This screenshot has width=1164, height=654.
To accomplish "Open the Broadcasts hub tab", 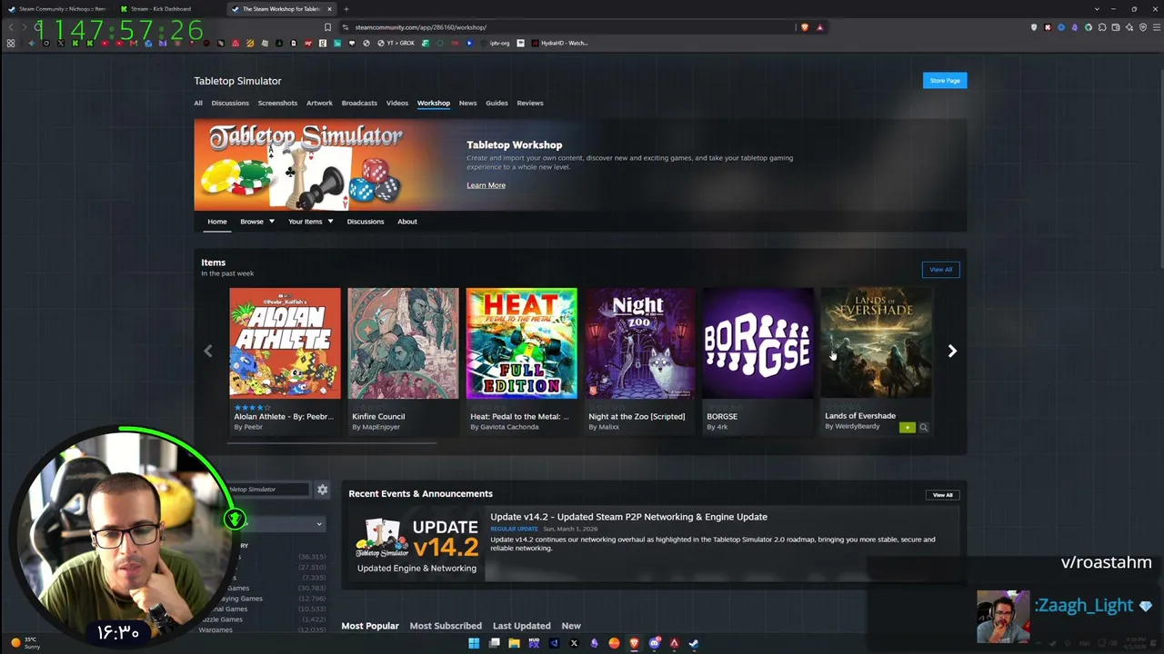I will 359,103.
